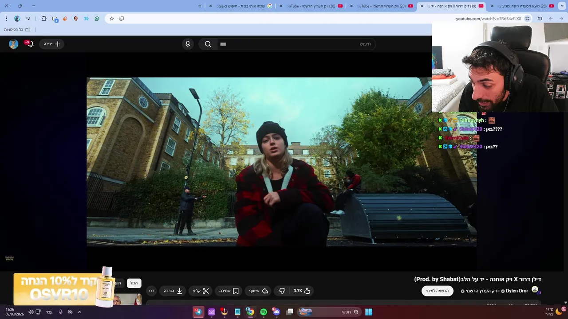
Task: Focus the YouTube search field
Action: click(296, 44)
